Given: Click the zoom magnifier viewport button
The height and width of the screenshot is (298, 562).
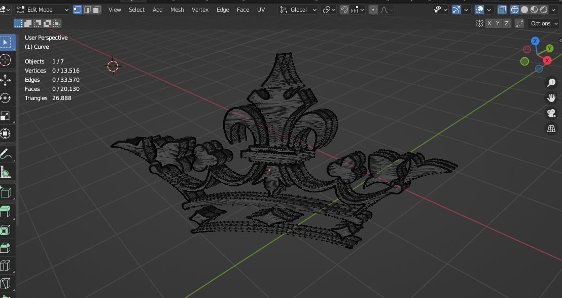Looking at the screenshot, I should pyautogui.click(x=551, y=83).
